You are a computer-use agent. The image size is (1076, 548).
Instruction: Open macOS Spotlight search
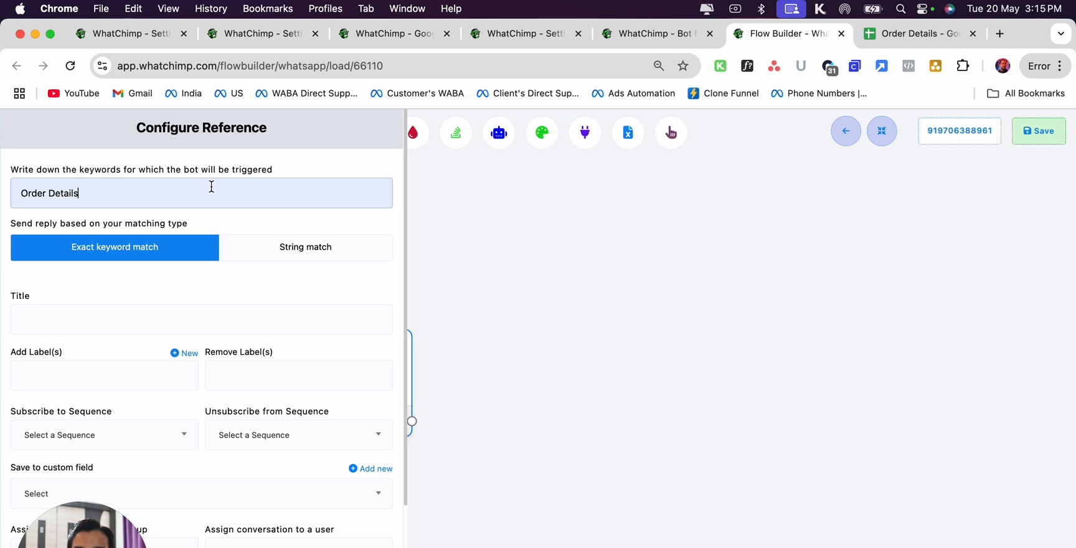[x=900, y=9]
